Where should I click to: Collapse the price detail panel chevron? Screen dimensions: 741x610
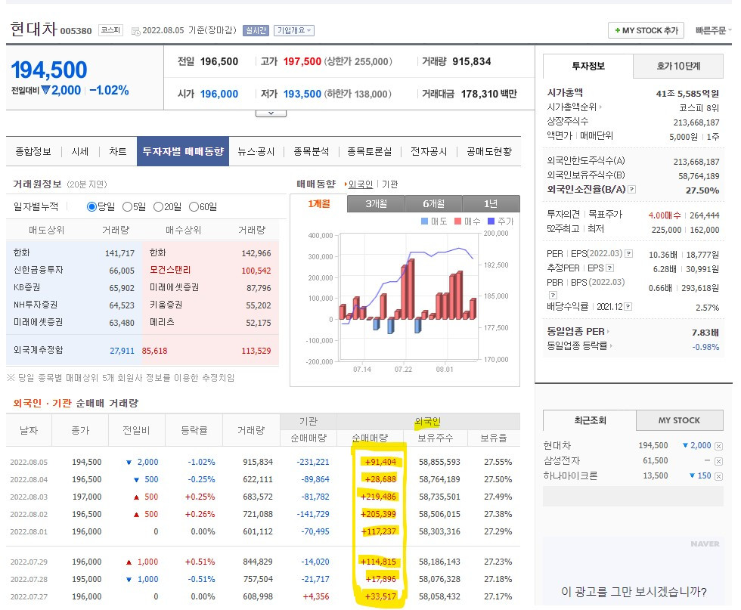pos(271,112)
